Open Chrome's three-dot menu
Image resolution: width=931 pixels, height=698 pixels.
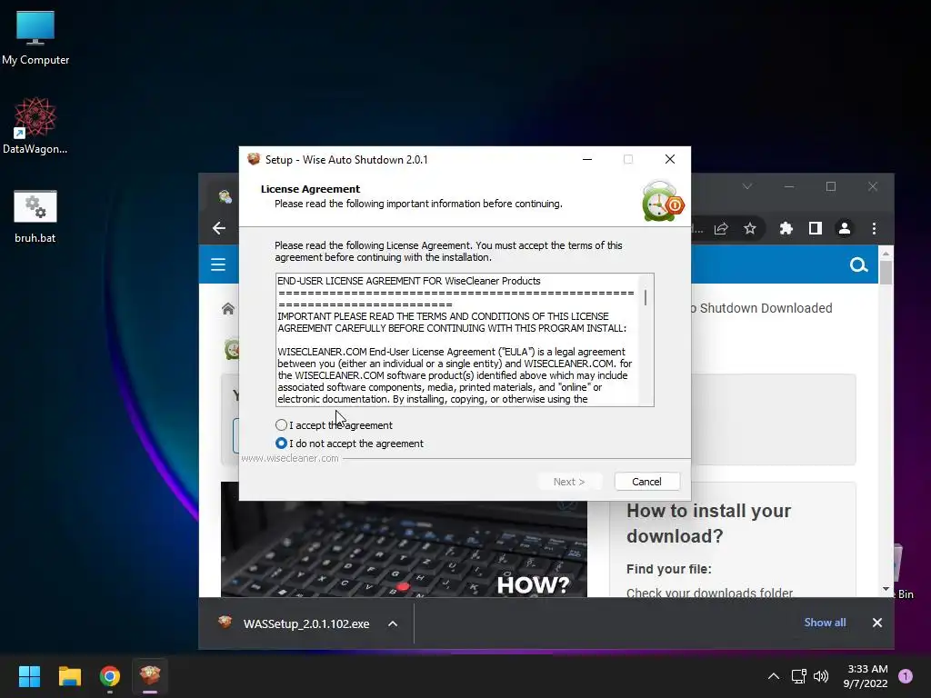coord(874,228)
